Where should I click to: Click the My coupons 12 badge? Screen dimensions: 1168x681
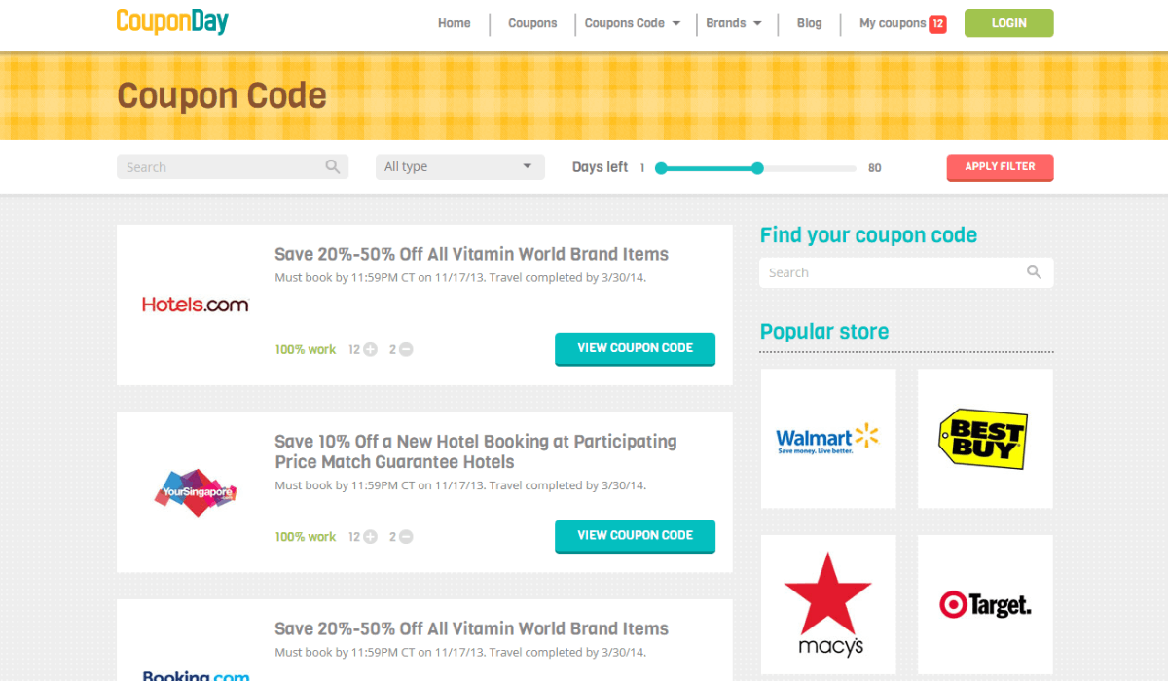coord(937,23)
